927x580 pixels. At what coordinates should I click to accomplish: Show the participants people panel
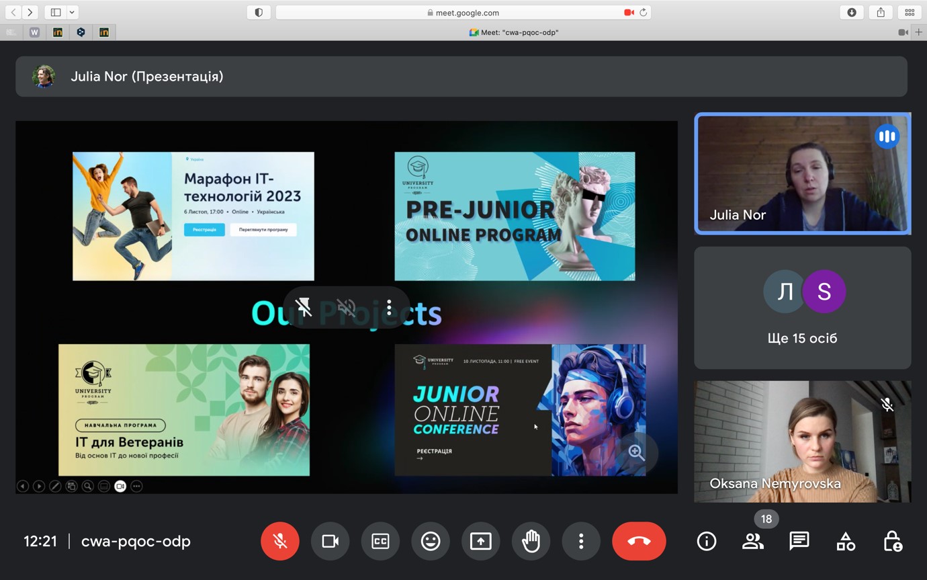[753, 541]
